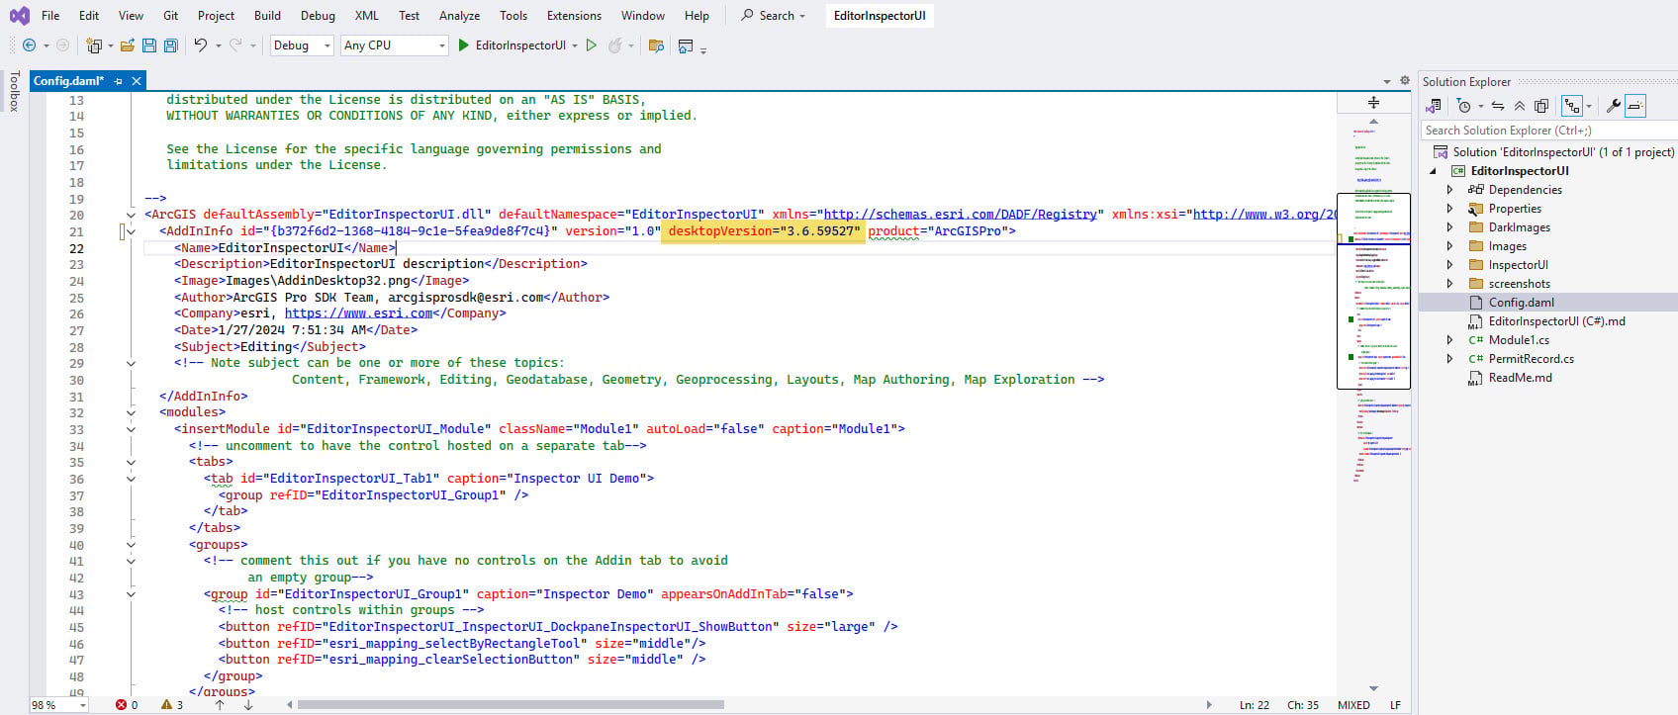Pin the Config.daml tab
The image size is (1678, 715).
(119, 81)
